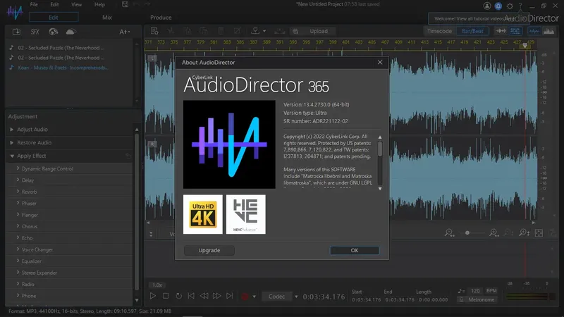Switch ruler to Bar/Beat mode
Screen dimensions: 564x317
point(474,31)
